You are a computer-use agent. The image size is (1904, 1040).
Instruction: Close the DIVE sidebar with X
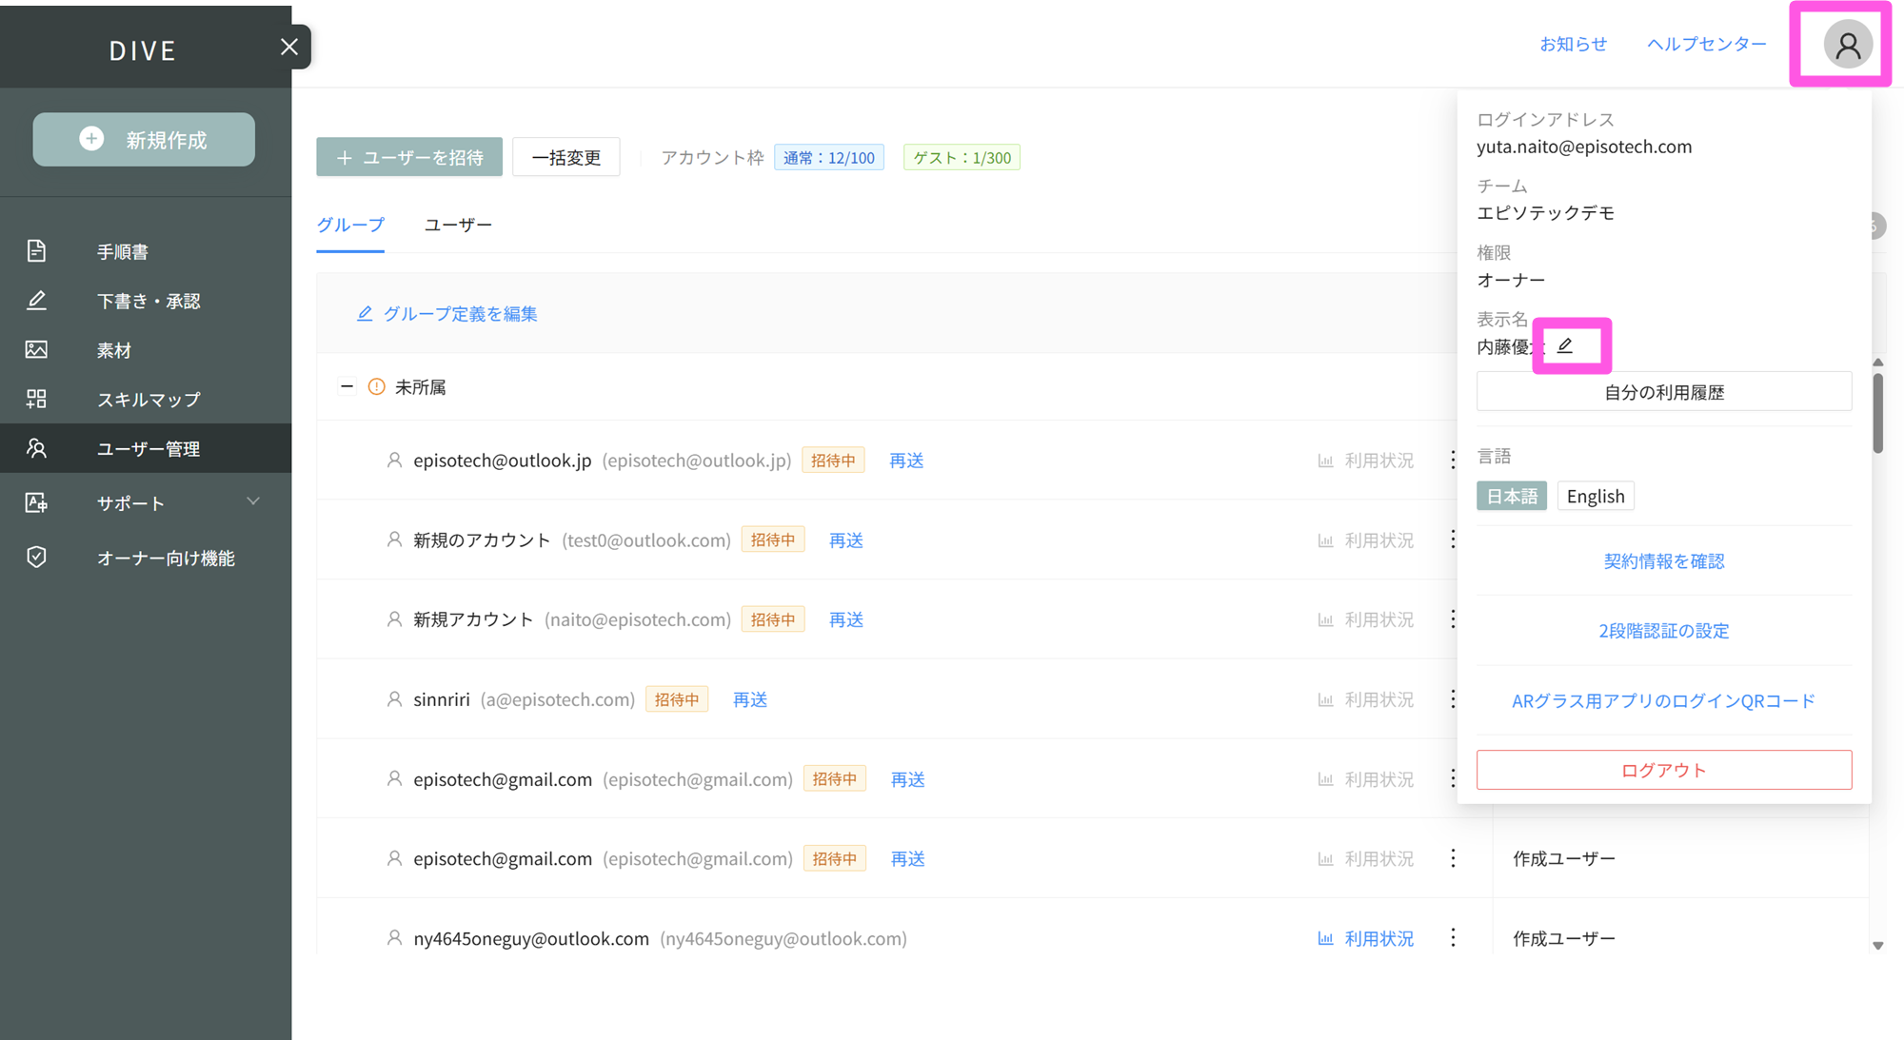(289, 47)
